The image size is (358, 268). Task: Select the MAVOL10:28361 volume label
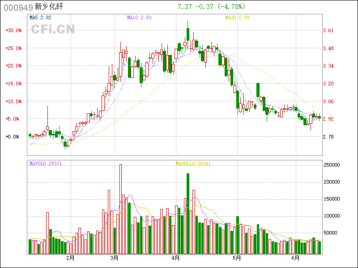click(193, 164)
